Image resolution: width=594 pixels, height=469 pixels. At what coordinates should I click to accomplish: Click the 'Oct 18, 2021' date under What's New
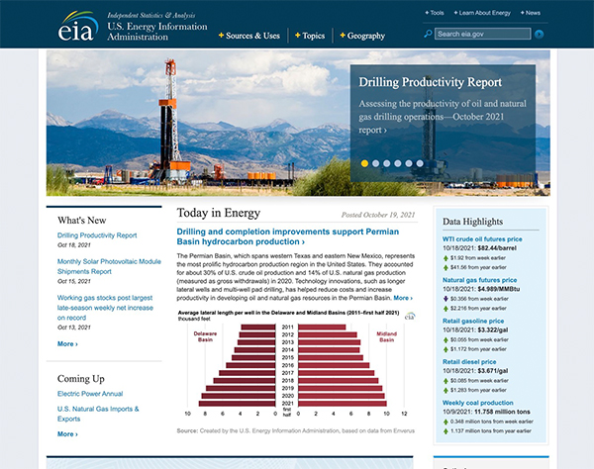74,245
